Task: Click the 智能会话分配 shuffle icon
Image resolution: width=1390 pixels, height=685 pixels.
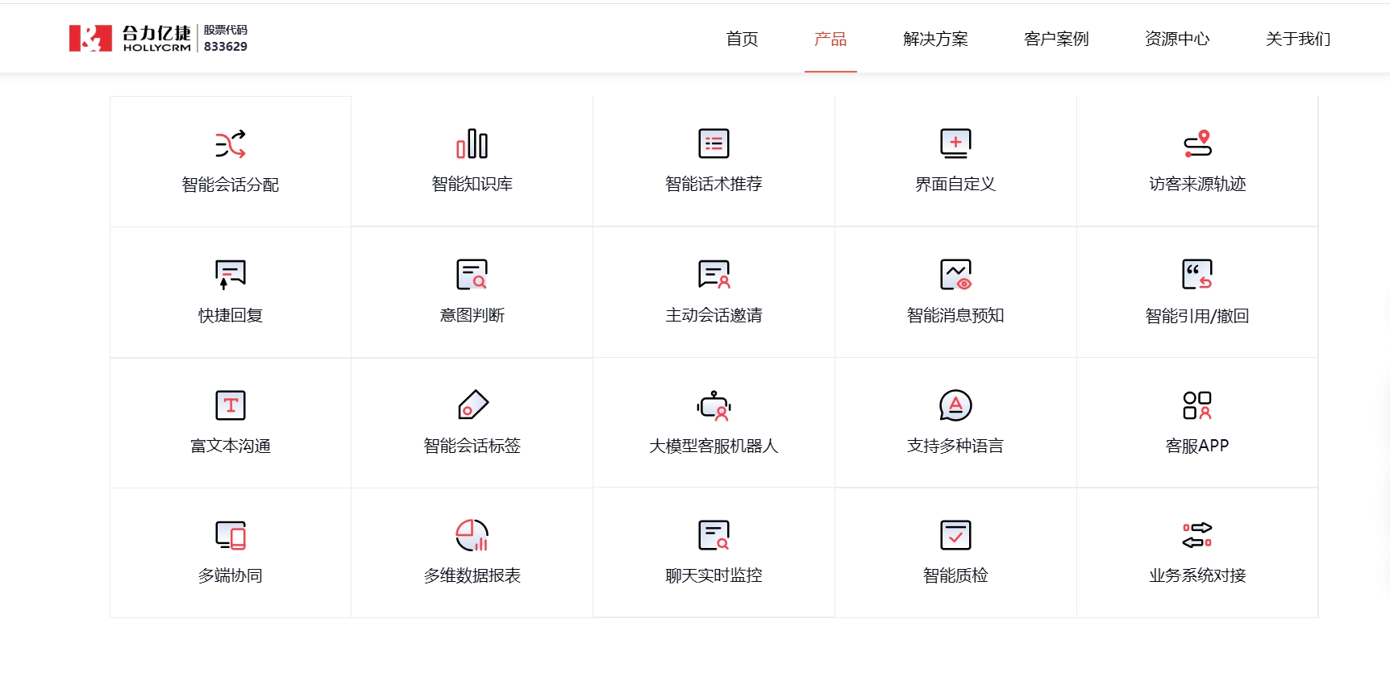Action: click(231, 144)
